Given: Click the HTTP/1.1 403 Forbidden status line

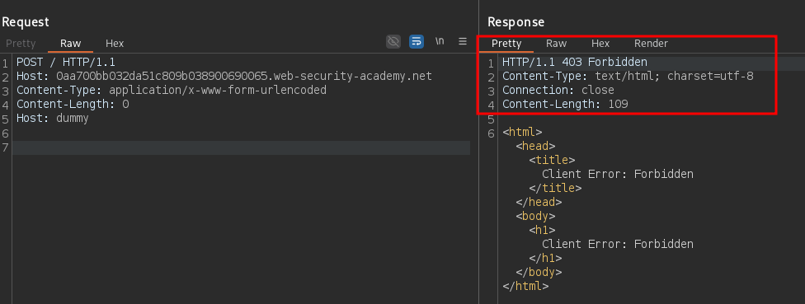Looking at the screenshot, I should [x=575, y=63].
